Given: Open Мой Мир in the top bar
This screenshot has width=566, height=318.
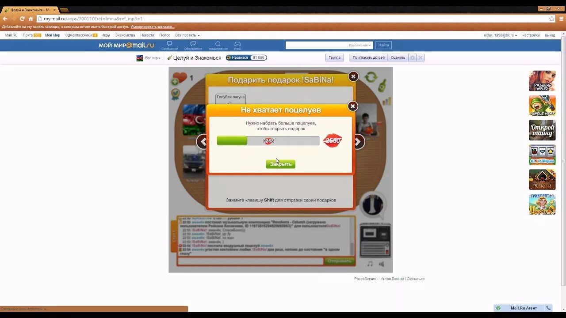Looking at the screenshot, I should coord(53,35).
